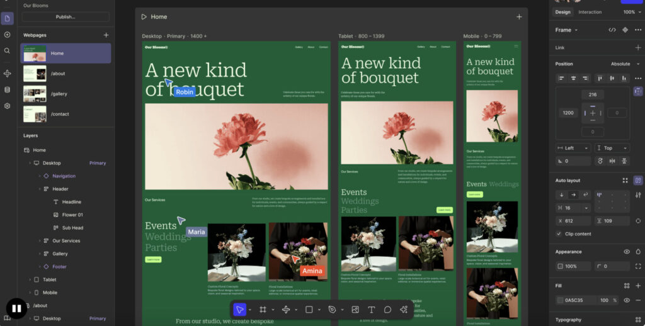Open the AI sparkle tool in toolbar
Image resolution: width=645 pixels, height=326 pixels.
click(x=404, y=310)
